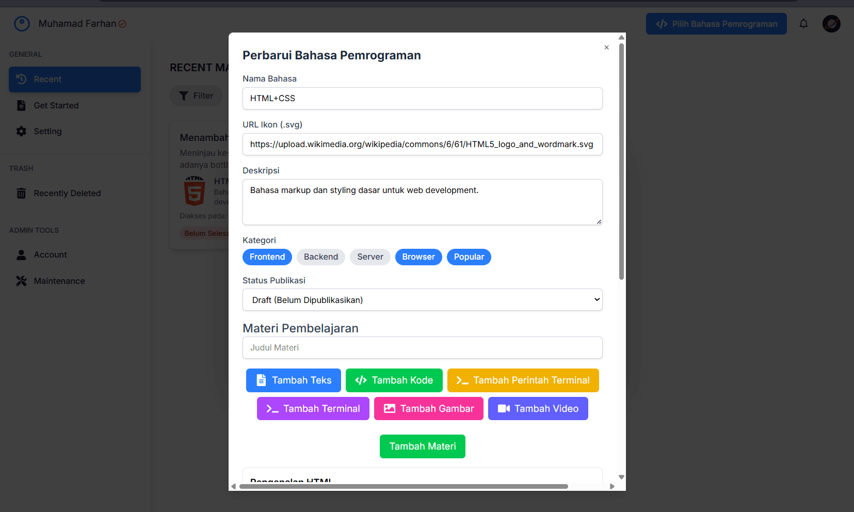
Task: Click the horizontal scrollbar right arrow
Action: pyautogui.click(x=612, y=486)
